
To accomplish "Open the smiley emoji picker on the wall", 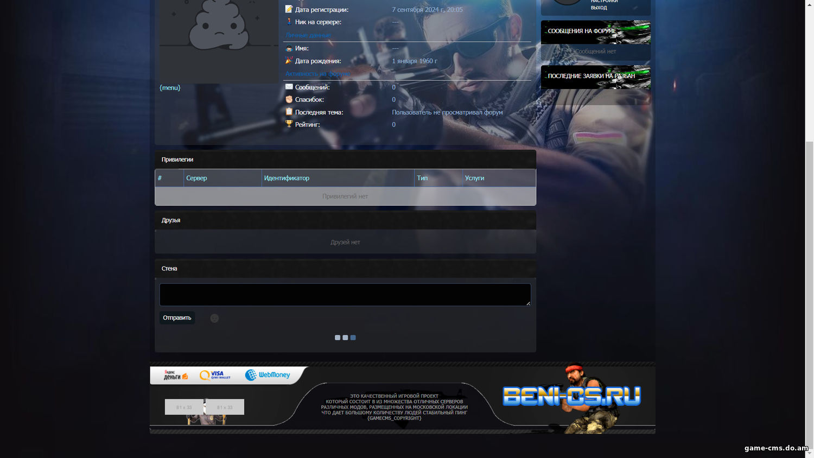I will [x=214, y=318].
